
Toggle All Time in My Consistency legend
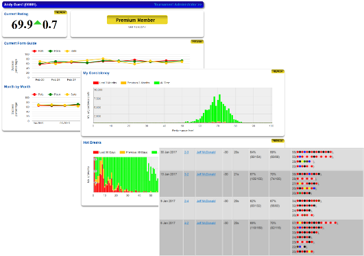tap(162, 83)
